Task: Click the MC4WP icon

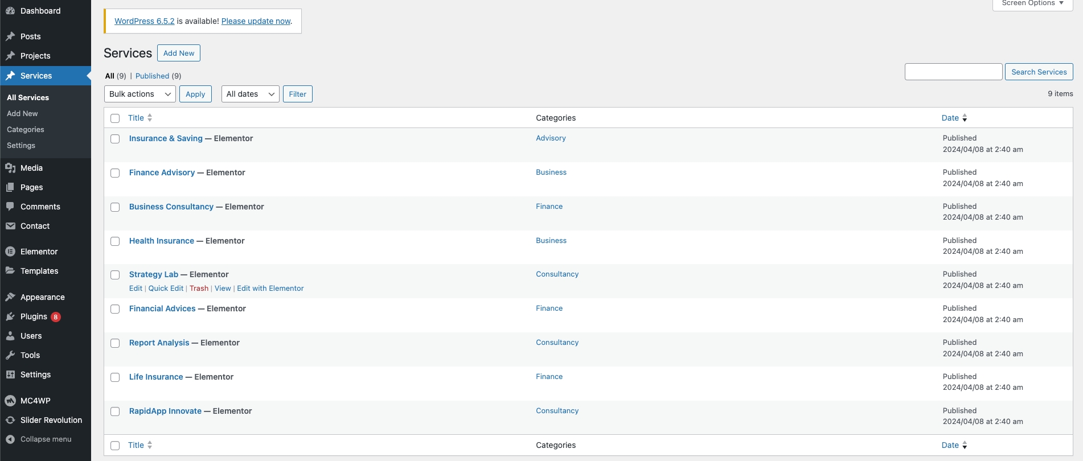Action: point(10,401)
